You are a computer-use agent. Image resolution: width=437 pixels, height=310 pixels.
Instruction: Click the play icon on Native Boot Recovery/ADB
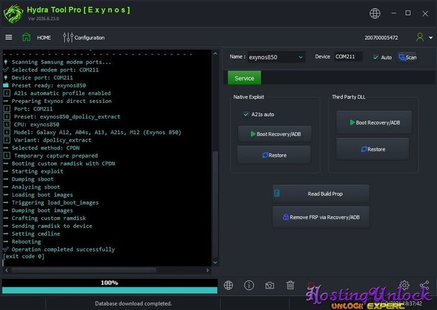coord(252,134)
